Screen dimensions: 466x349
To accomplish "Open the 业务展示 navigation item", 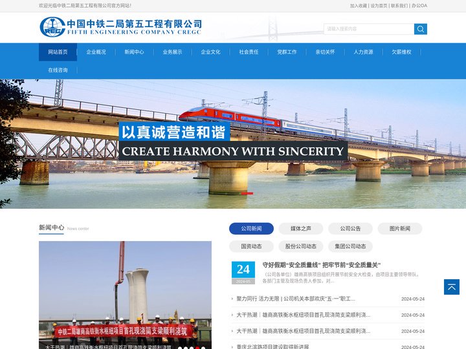I will [x=172, y=52].
